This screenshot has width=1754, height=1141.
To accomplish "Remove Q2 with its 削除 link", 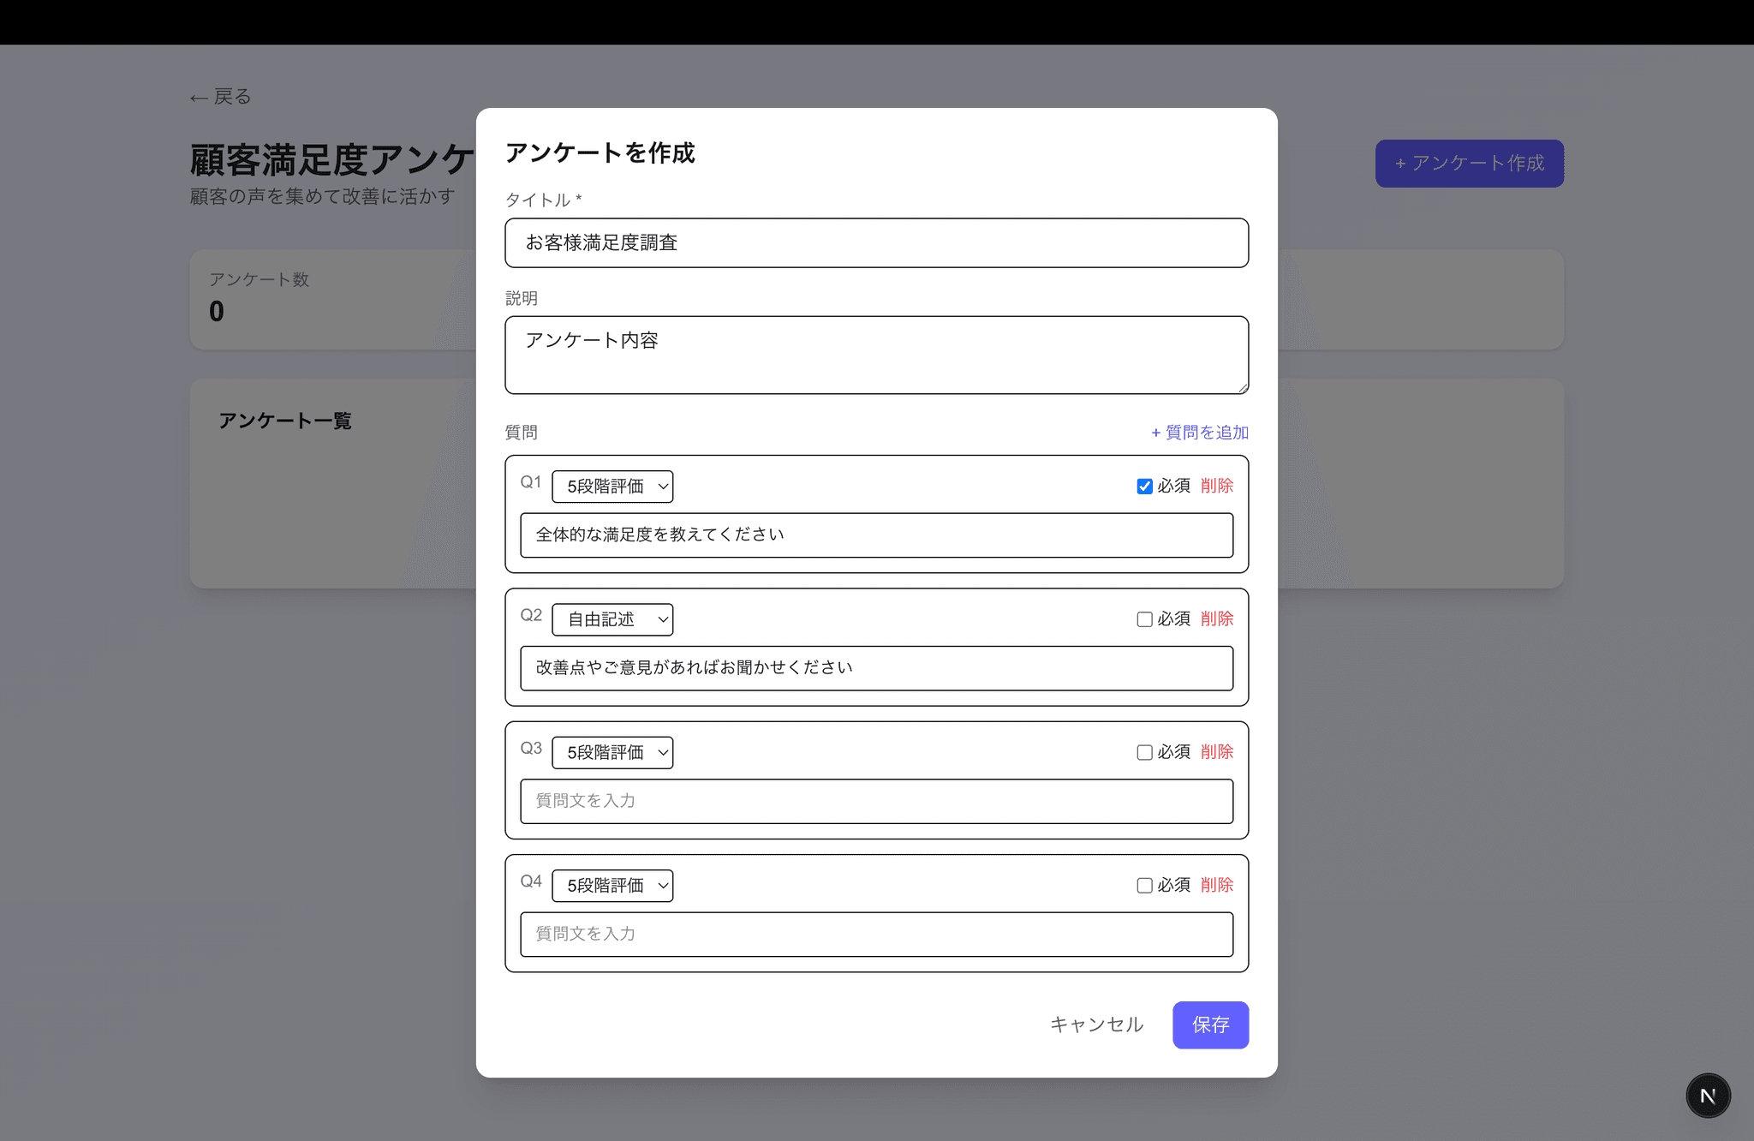I will pyautogui.click(x=1216, y=618).
